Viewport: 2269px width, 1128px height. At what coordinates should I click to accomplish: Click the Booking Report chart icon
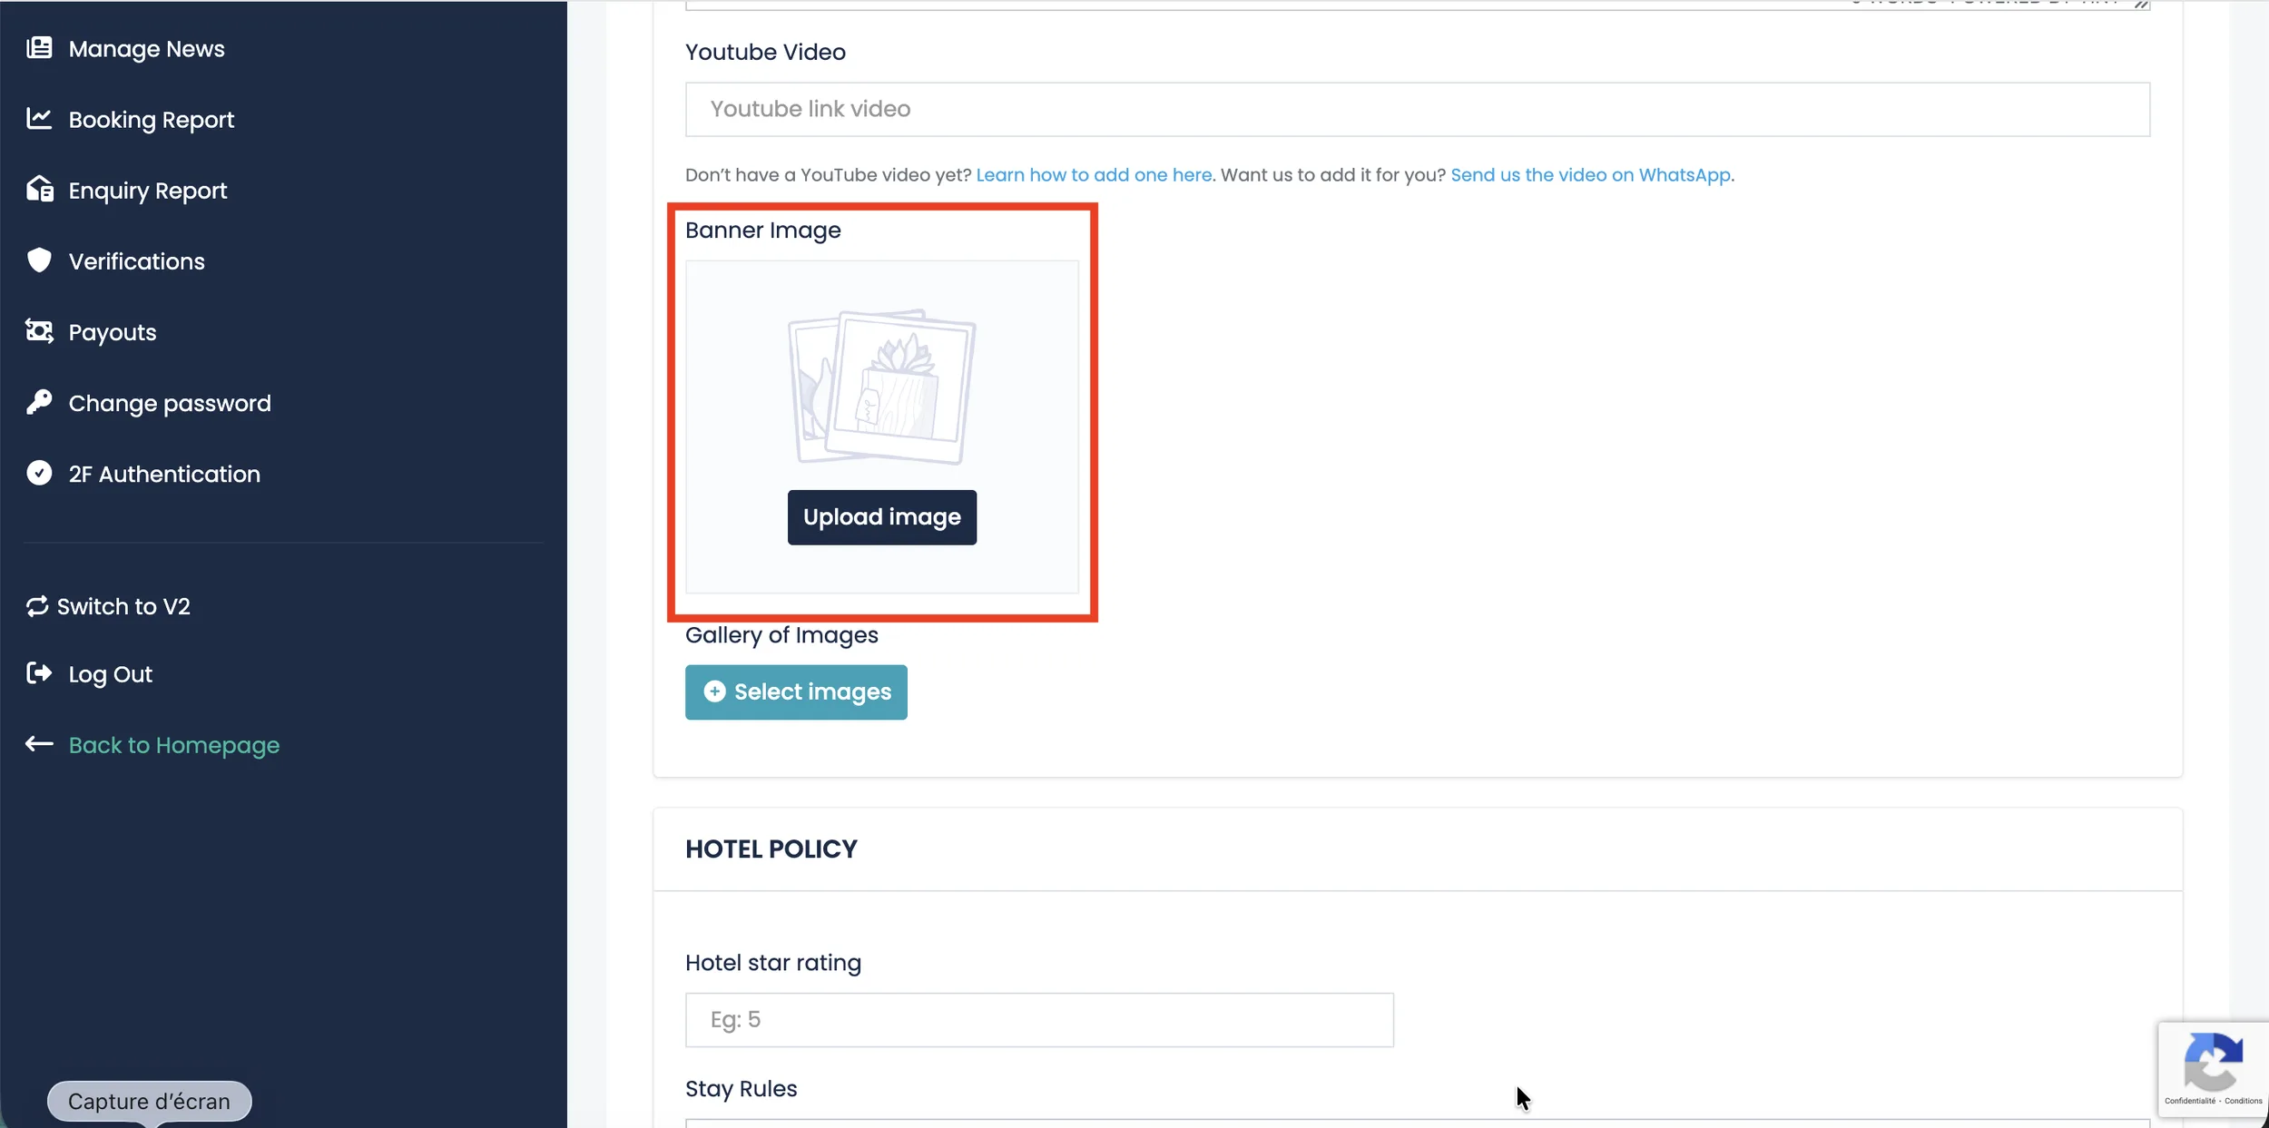tap(39, 119)
